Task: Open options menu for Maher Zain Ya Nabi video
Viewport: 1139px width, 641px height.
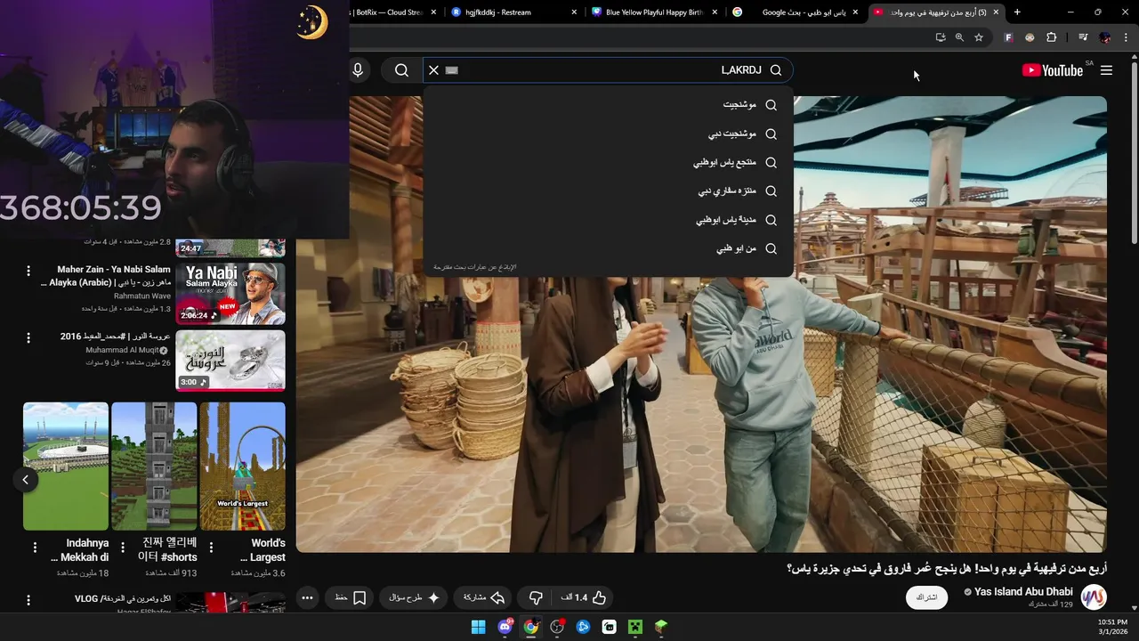Action: pos(28,271)
